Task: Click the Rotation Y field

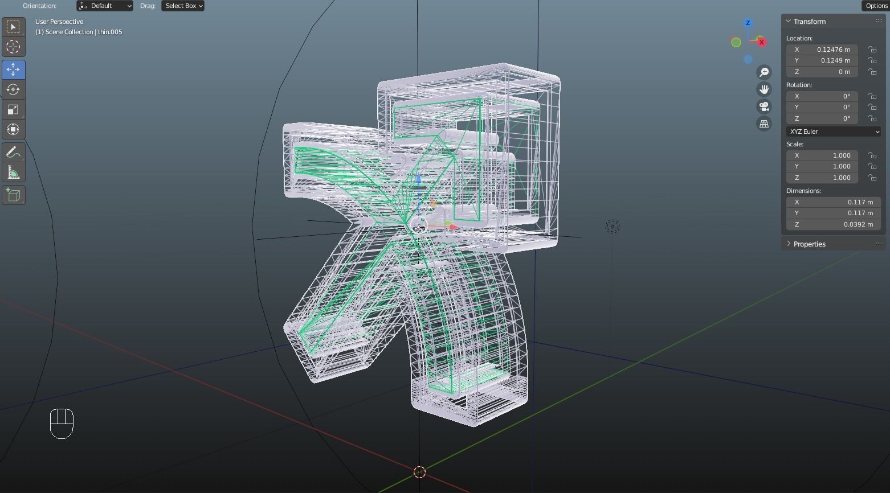Action: (x=822, y=107)
